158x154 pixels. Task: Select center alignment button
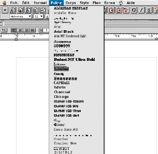(x=20, y=30)
